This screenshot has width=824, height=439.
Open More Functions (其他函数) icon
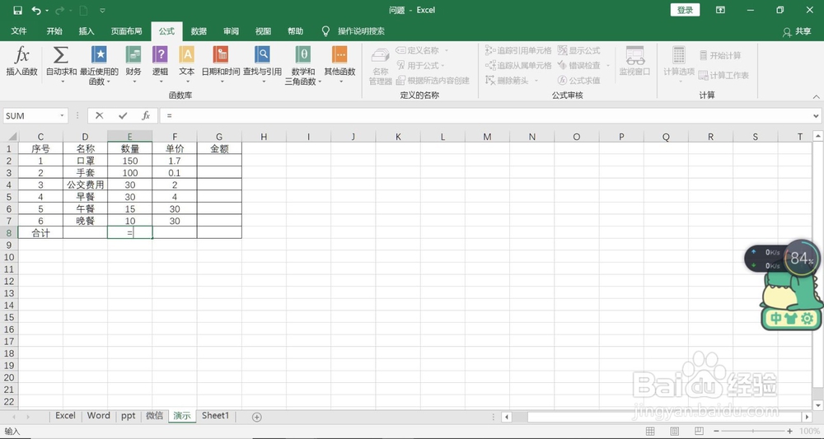[339, 55]
